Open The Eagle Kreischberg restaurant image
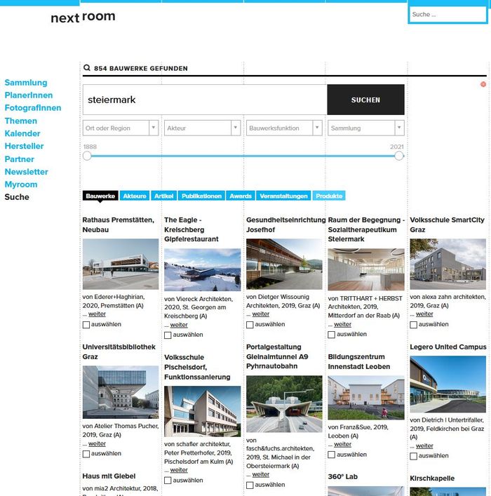The image size is (491, 496). (202, 269)
